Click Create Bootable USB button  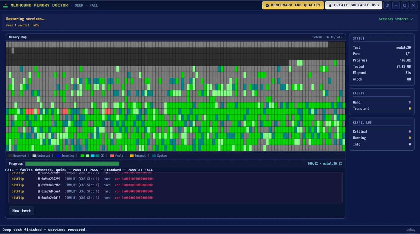coord(354,5)
